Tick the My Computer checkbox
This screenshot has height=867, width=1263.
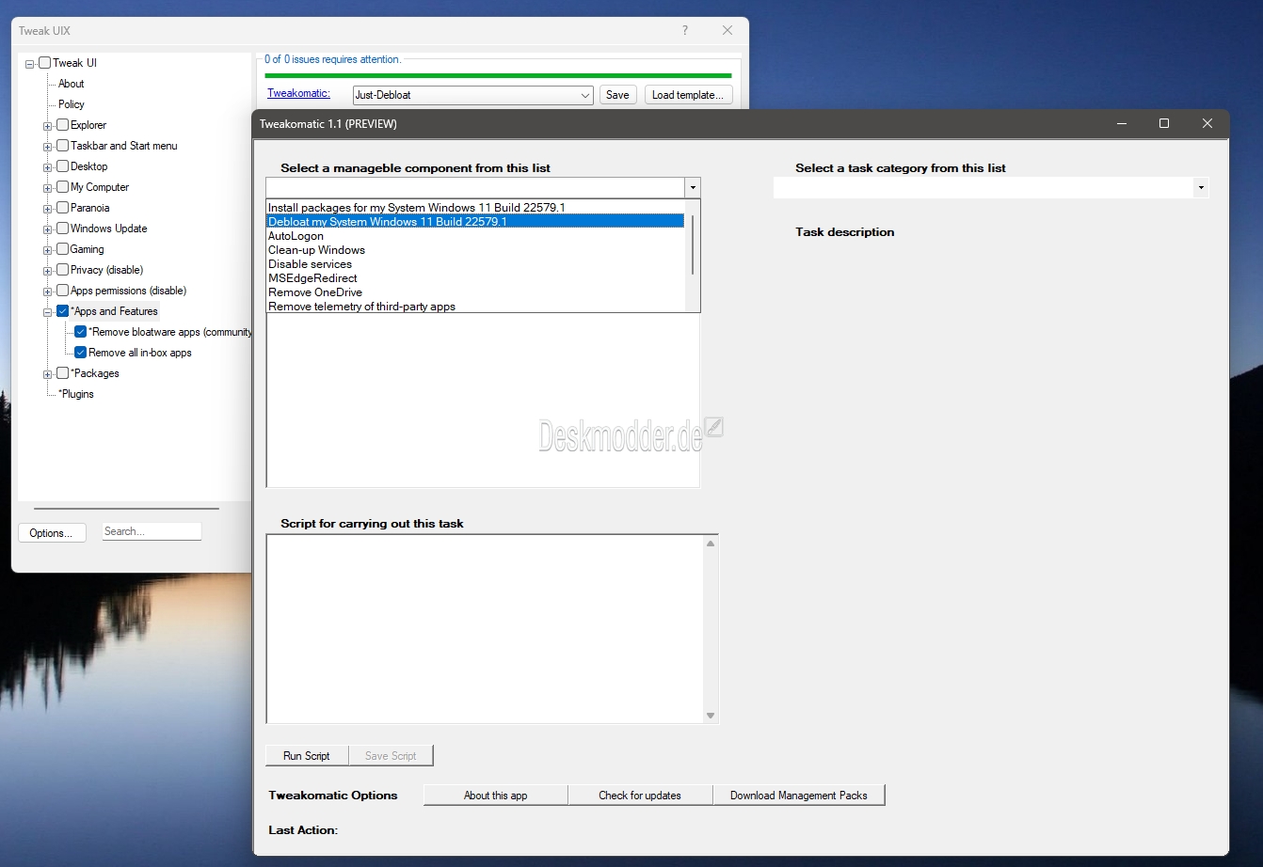(x=62, y=187)
